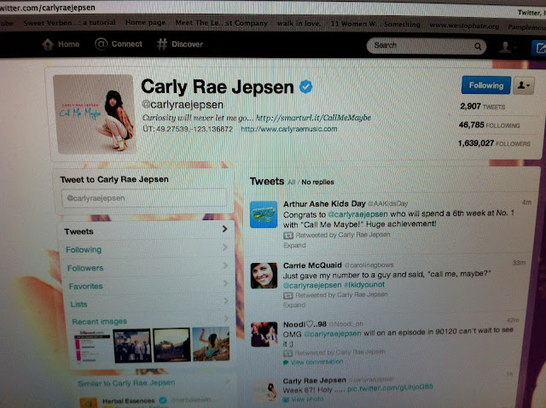Open the sunset landscape recent image
Image resolution: width=546 pixels, height=408 pixels.
tap(172, 344)
